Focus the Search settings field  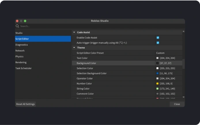(x=100, y=26)
